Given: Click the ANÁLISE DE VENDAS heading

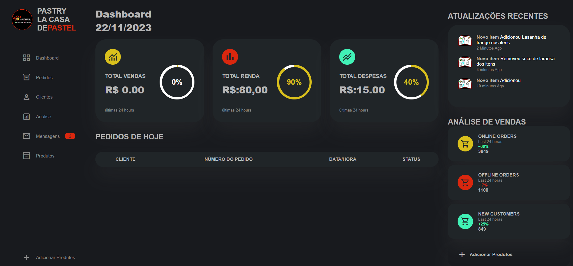Looking at the screenshot, I should [487, 122].
